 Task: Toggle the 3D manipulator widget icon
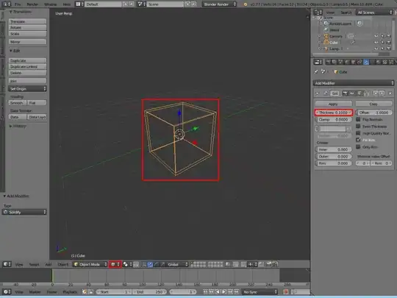144,264
